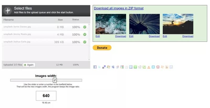Download the ocean waves image
This screenshot has height=108, width=210.
point(120,36)
